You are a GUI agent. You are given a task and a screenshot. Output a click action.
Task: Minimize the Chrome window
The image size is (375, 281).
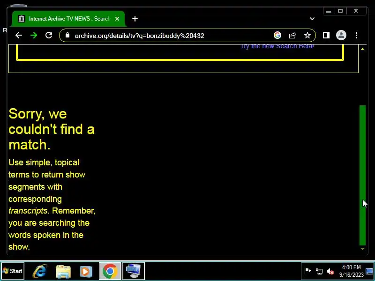point(329,11)
